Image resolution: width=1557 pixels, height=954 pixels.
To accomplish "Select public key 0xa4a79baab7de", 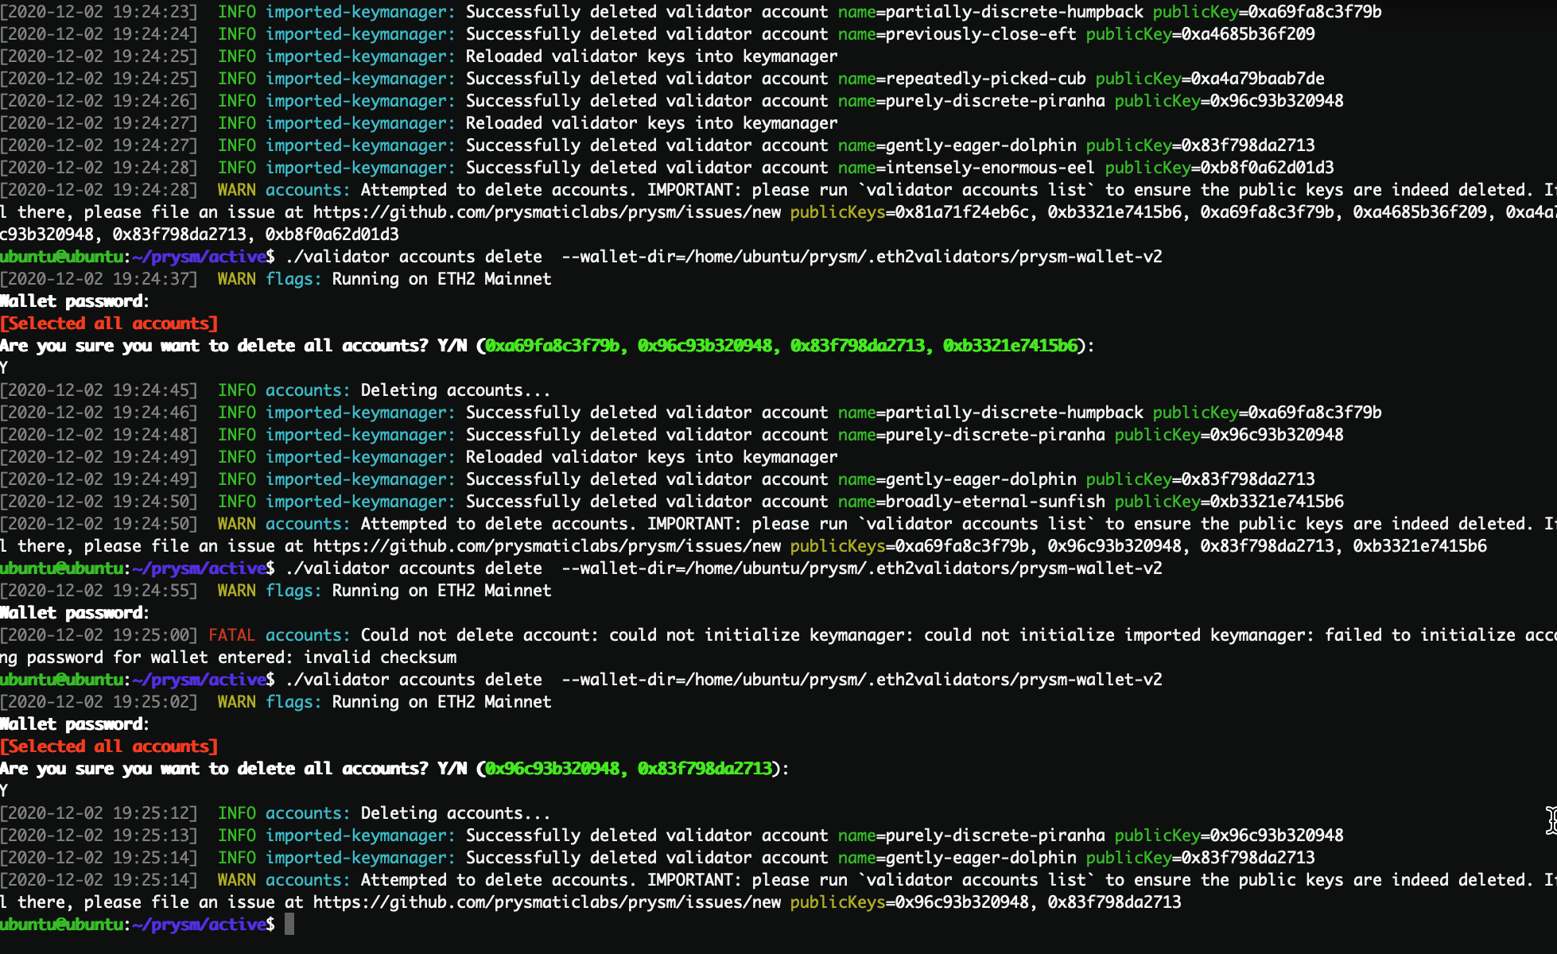I will pos(1258,79).
